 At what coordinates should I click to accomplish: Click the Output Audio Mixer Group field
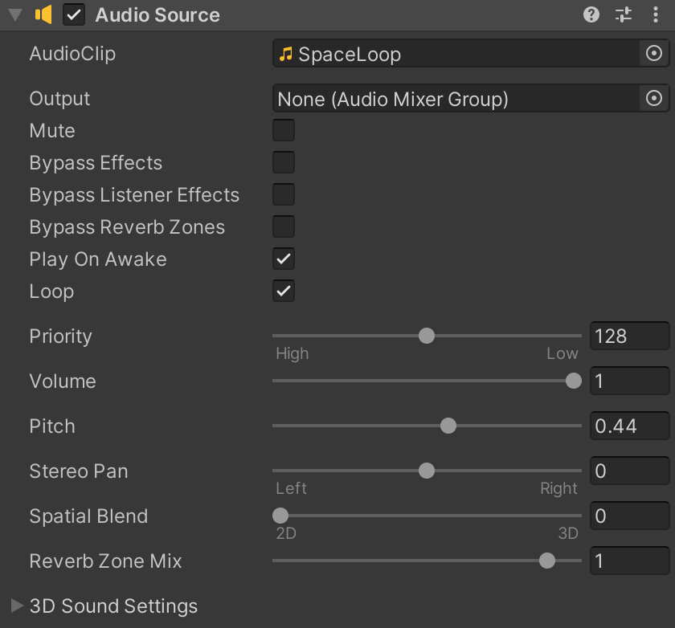pyautogui.click(x=455, y=99)
